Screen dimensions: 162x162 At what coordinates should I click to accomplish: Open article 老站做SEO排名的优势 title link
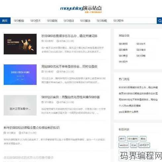pyautogui.click(x=28, y=158)
